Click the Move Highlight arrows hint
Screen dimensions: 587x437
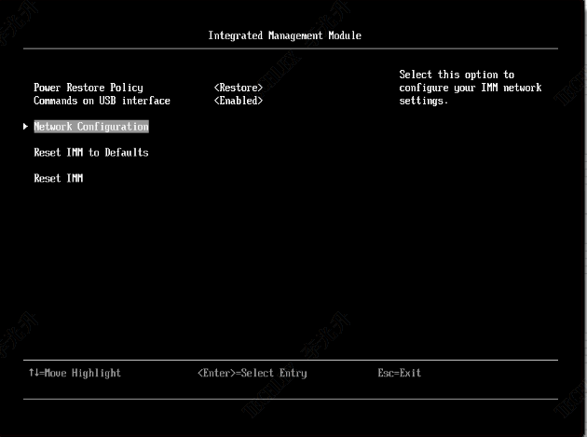click(75, 373)
